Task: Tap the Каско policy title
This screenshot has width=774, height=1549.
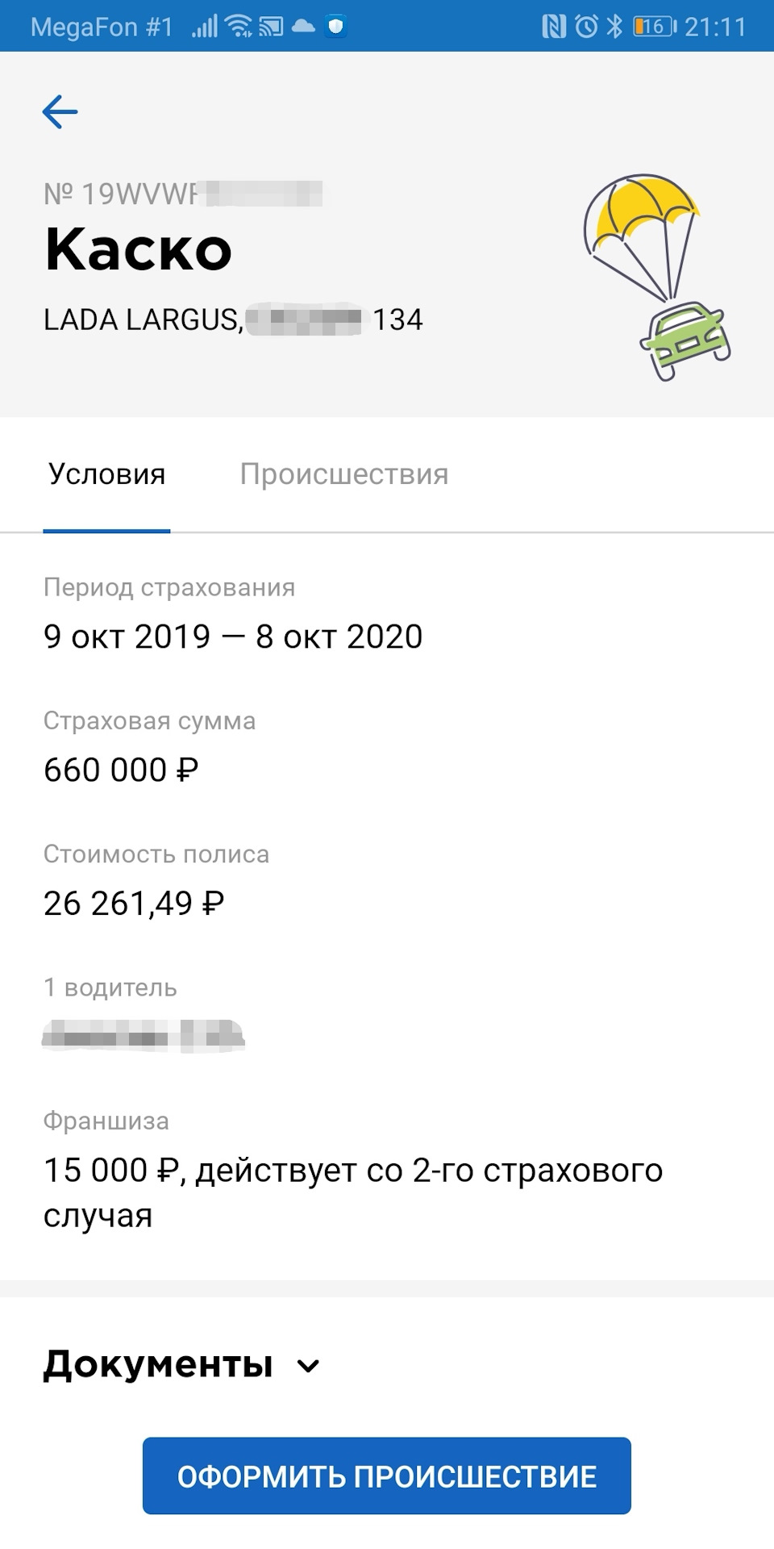Action: coord(139,249)
